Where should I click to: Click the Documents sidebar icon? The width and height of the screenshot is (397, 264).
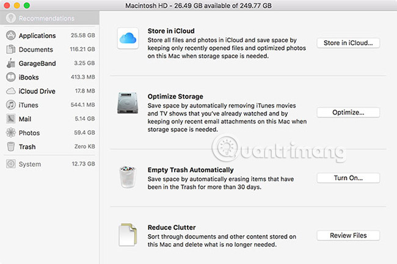(x=11, y=49)
